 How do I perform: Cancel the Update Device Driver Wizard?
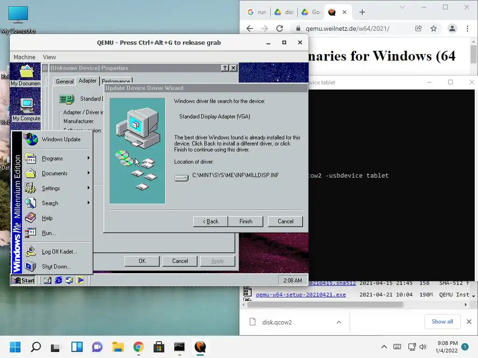tap(285, 221)
